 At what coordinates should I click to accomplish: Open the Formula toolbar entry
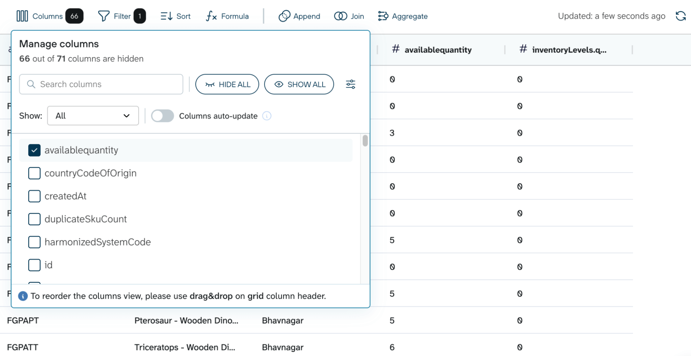(x=227, y=16)
